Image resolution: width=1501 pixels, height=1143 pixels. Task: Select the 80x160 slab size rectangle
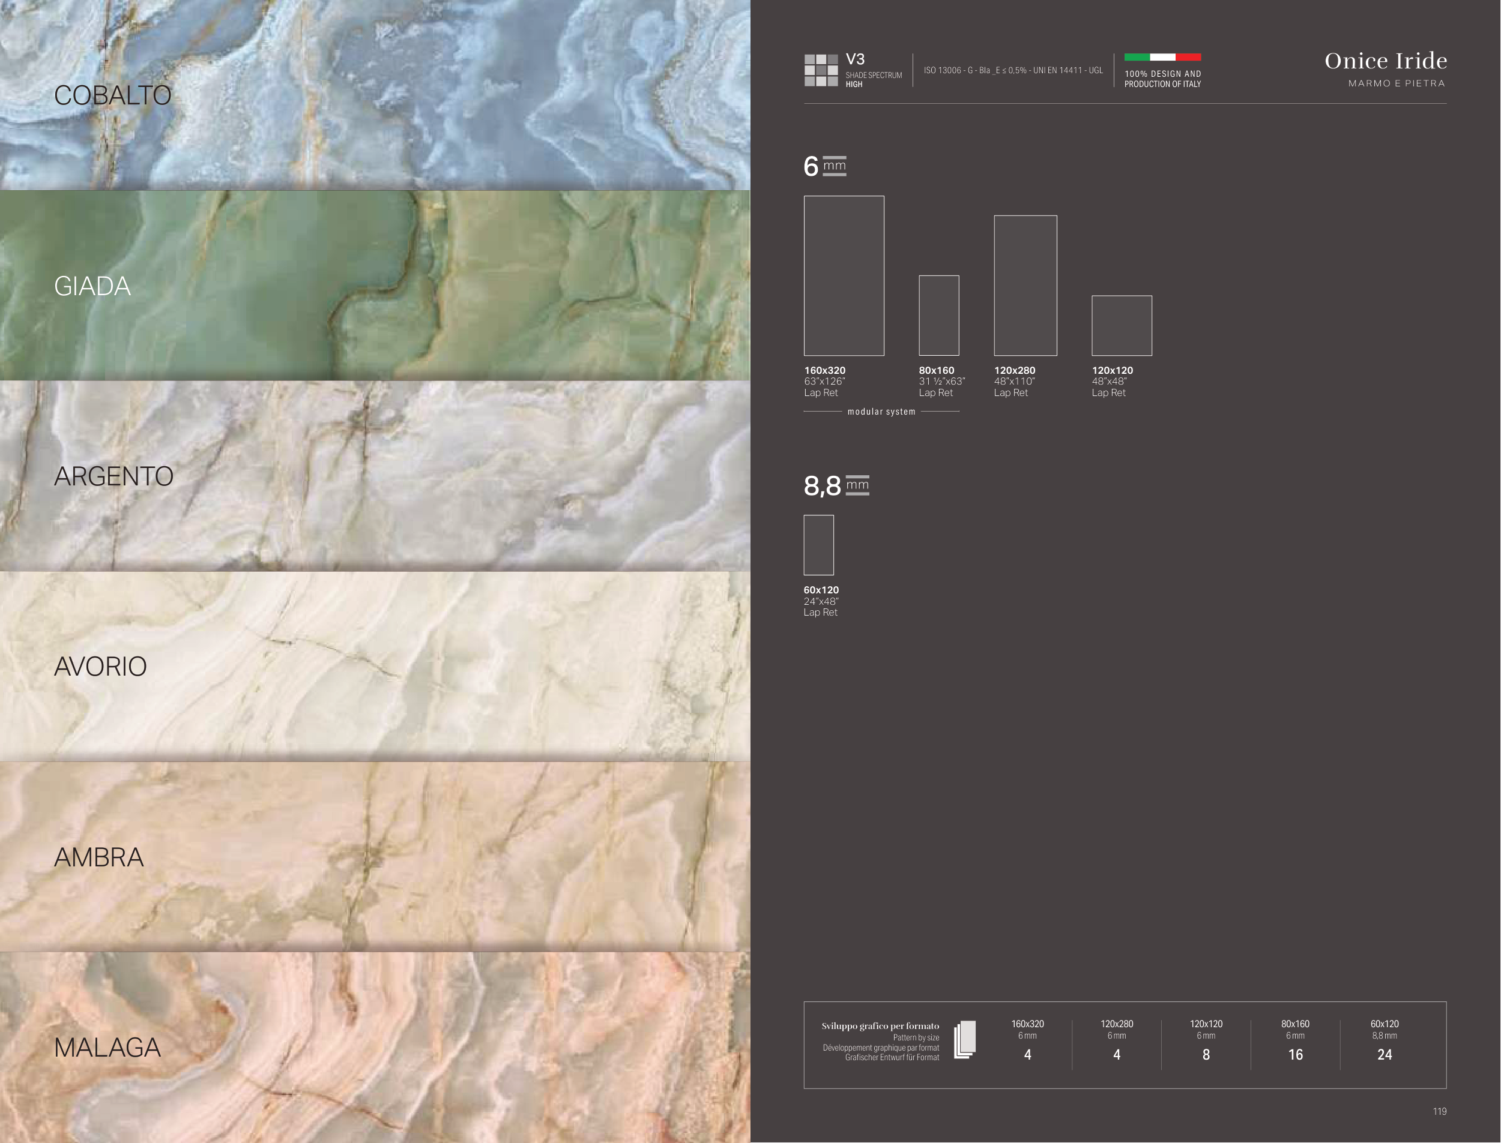[x=938, y=315]
